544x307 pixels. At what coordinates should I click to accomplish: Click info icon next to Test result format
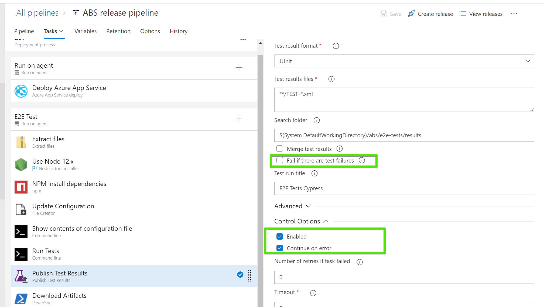[336, 46]
